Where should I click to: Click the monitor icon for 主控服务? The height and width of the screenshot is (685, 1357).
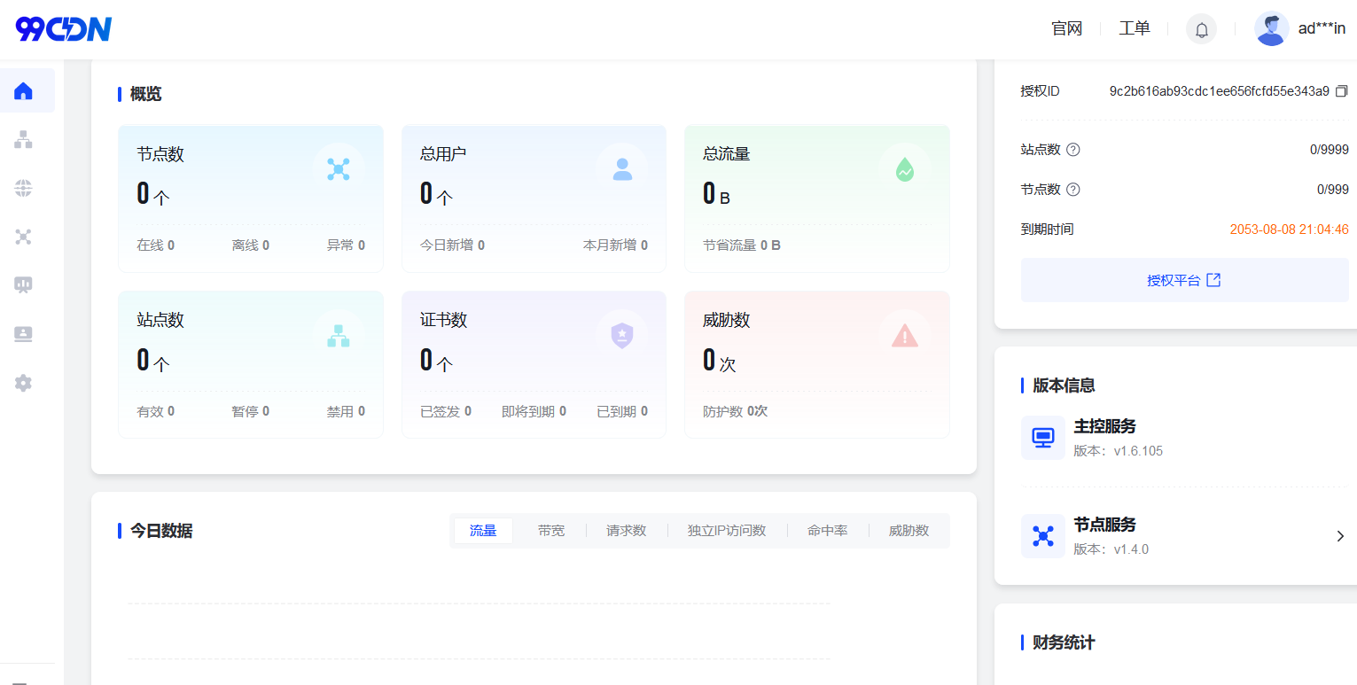1043,438
